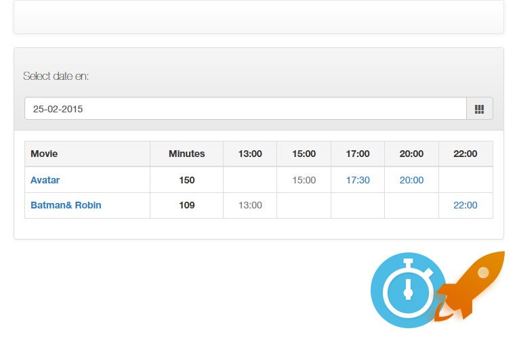This screenshot has width=517, height=358.
Task: Click the stopwatch rocket logo
Action: (x=438, y=290)
